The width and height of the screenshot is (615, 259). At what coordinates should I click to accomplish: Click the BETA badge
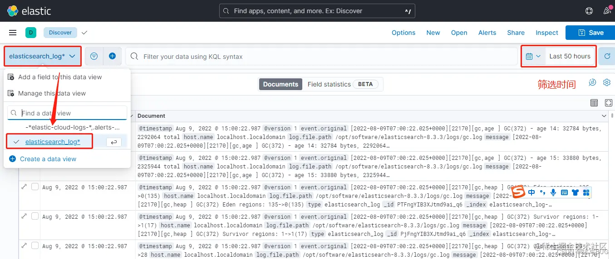pyautogui.click(x=365, y=84)
